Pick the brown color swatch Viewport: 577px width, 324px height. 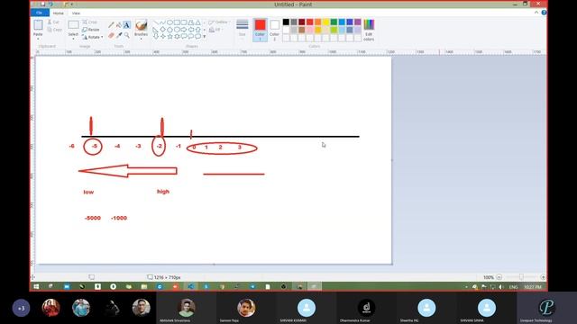pos(302,30)
